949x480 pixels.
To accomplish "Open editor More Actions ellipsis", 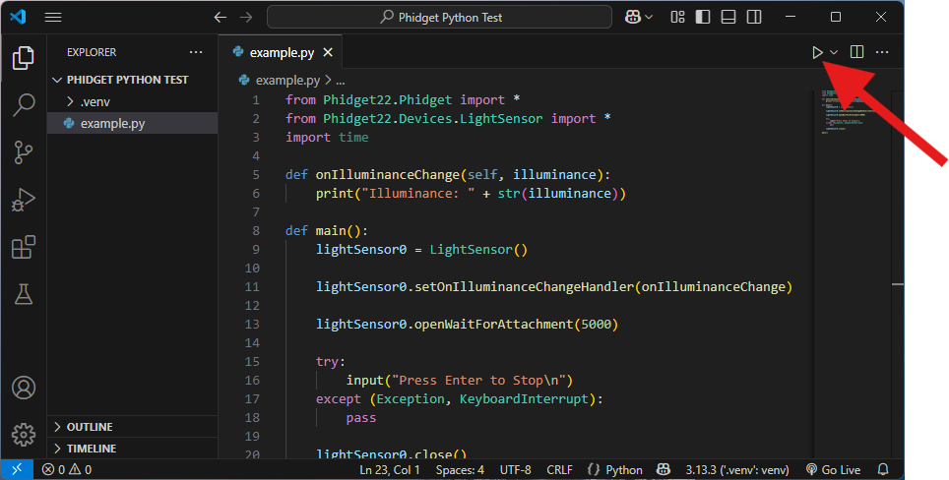I will 882,52.
